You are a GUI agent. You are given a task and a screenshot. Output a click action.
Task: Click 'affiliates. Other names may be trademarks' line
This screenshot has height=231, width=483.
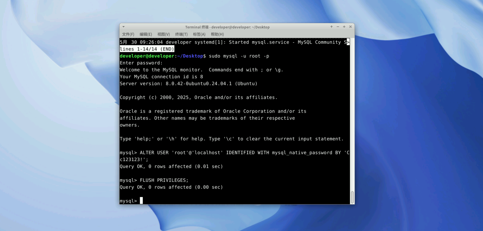[207, 118]
